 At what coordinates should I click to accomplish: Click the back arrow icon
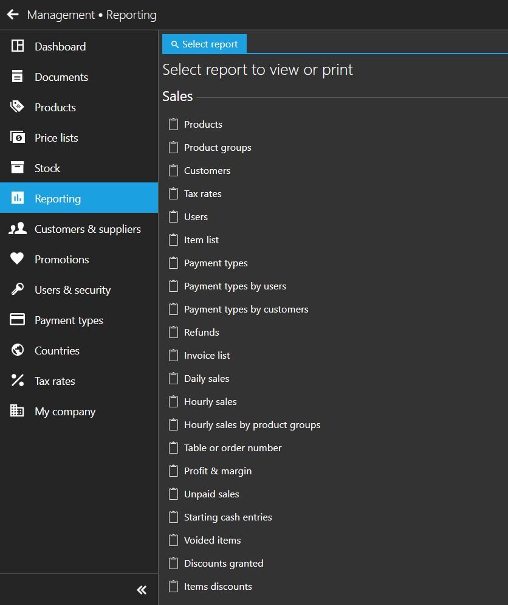pos(13,15)
